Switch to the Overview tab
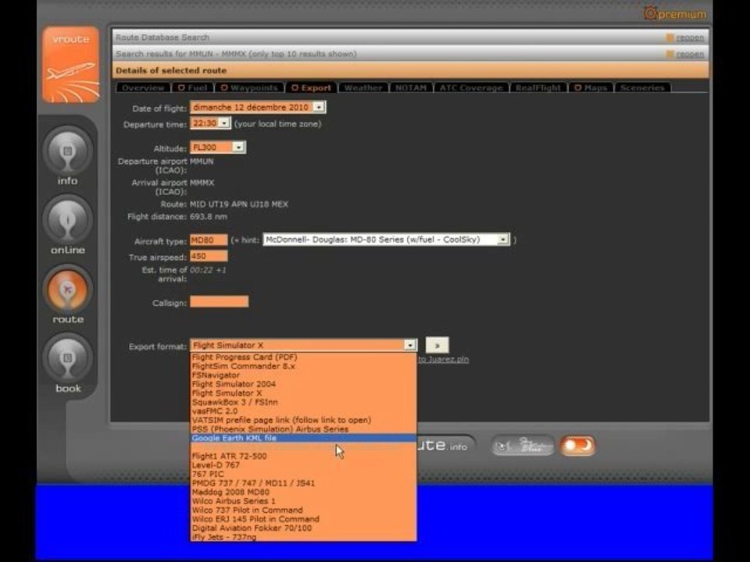This screenshot has width=750, height=562. point(142,88)
